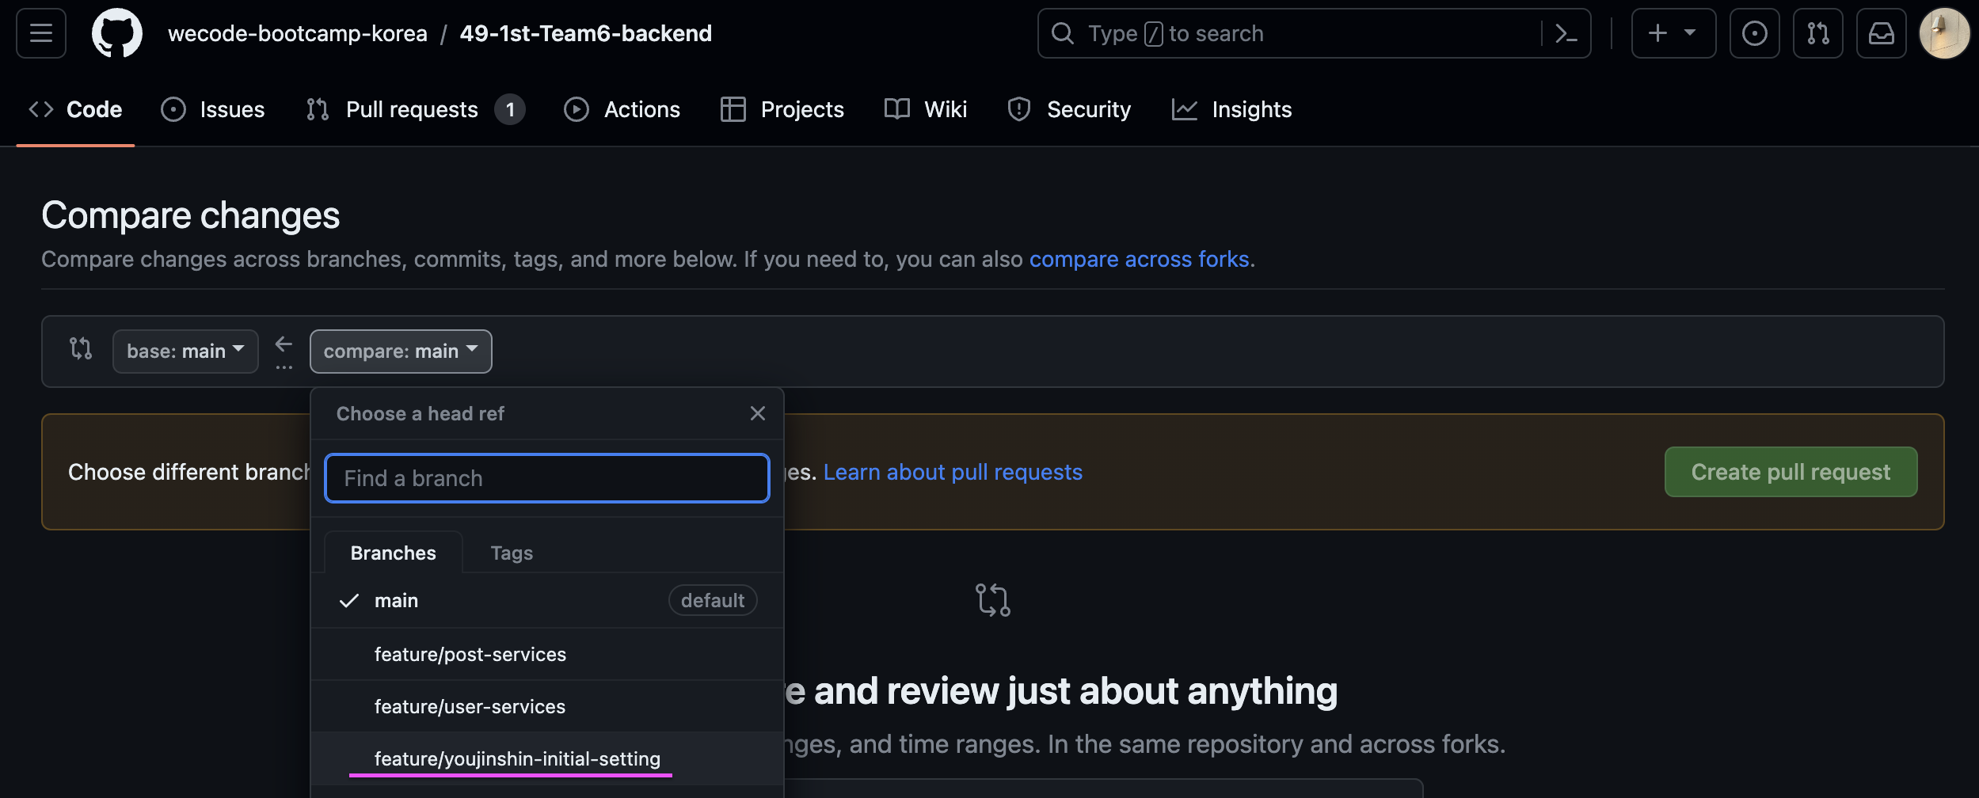Open 49-1st-Team6-backend repository link

pos(585,33)
